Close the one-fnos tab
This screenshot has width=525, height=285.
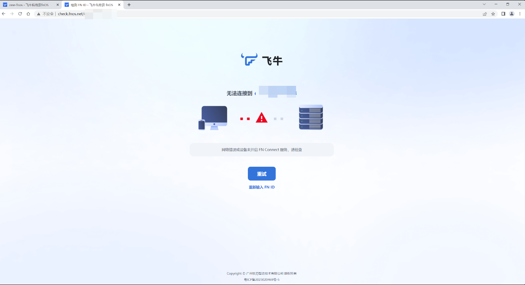[57, 5]
